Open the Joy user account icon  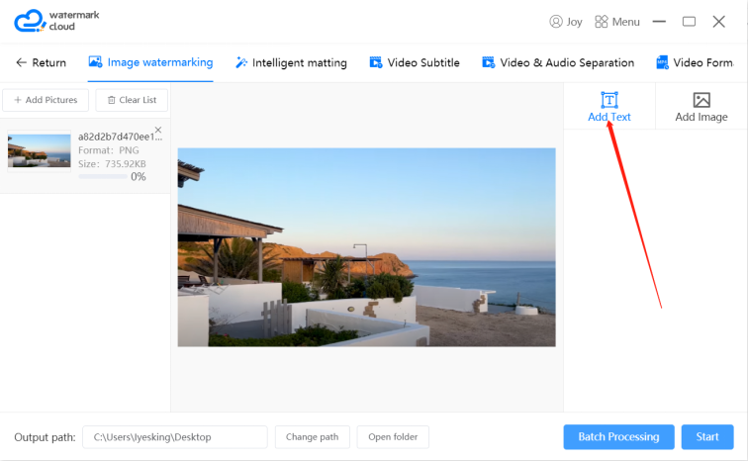point(556,22)
